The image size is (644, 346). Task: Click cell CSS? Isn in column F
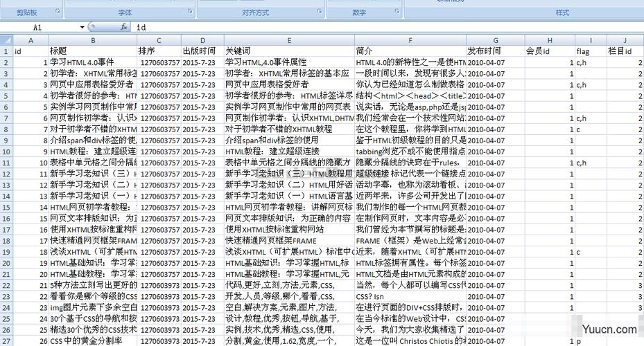[410, 296]
